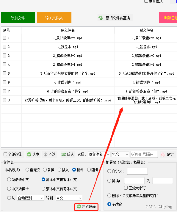Viewport: 177px width, 212px height.
Task: Click the 新文件名 column header
Action: coord(146,30)
